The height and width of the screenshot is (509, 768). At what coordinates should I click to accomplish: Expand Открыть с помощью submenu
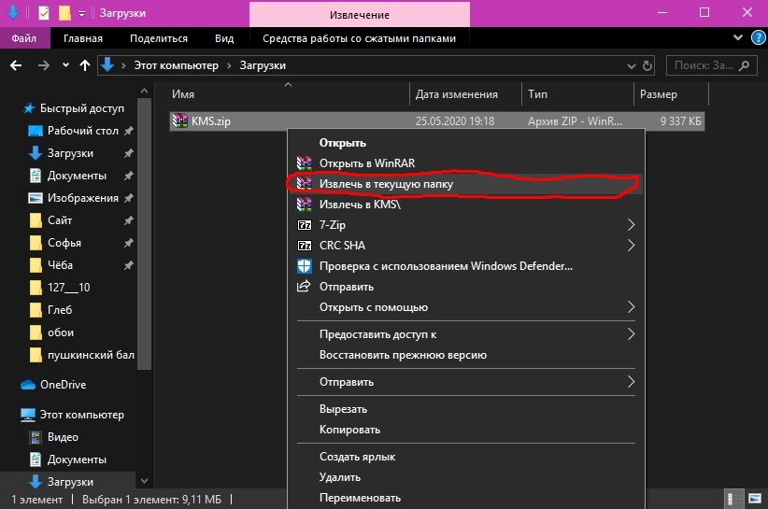[x=466, y=307]
